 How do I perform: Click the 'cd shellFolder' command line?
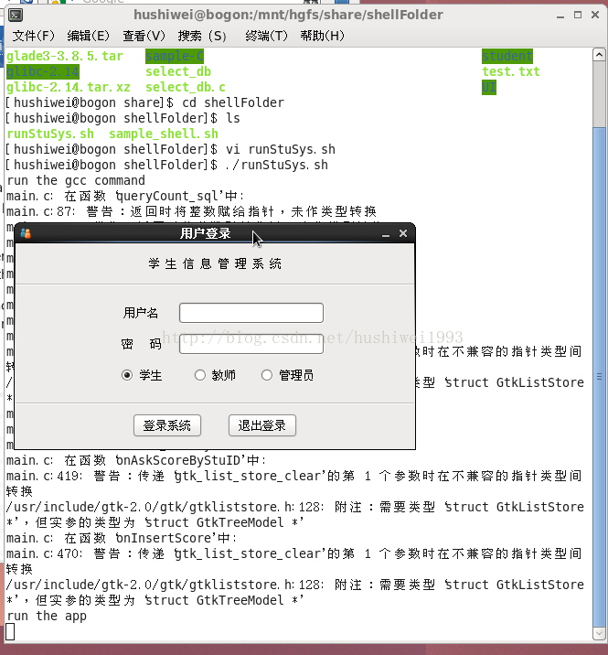click(144, 102)
